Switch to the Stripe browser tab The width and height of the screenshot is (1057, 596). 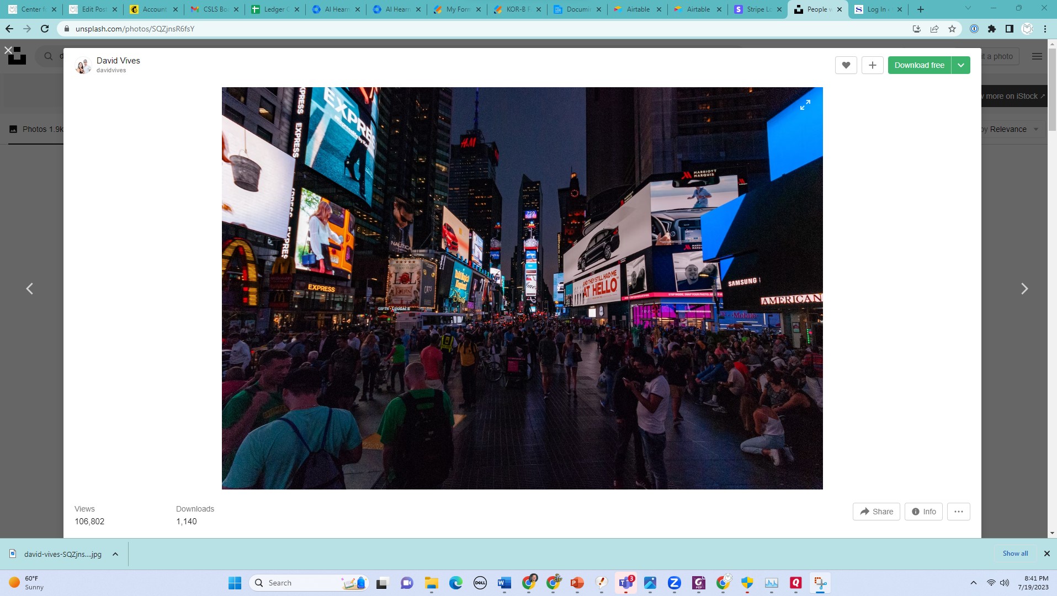pos(758,9)
